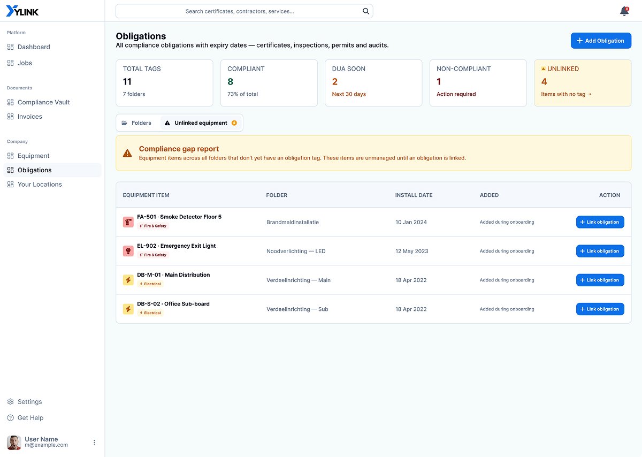Click 'Verdeelinrichting — Main' folder cell
This screenshot has width=642, height=457.
point(299,280)
